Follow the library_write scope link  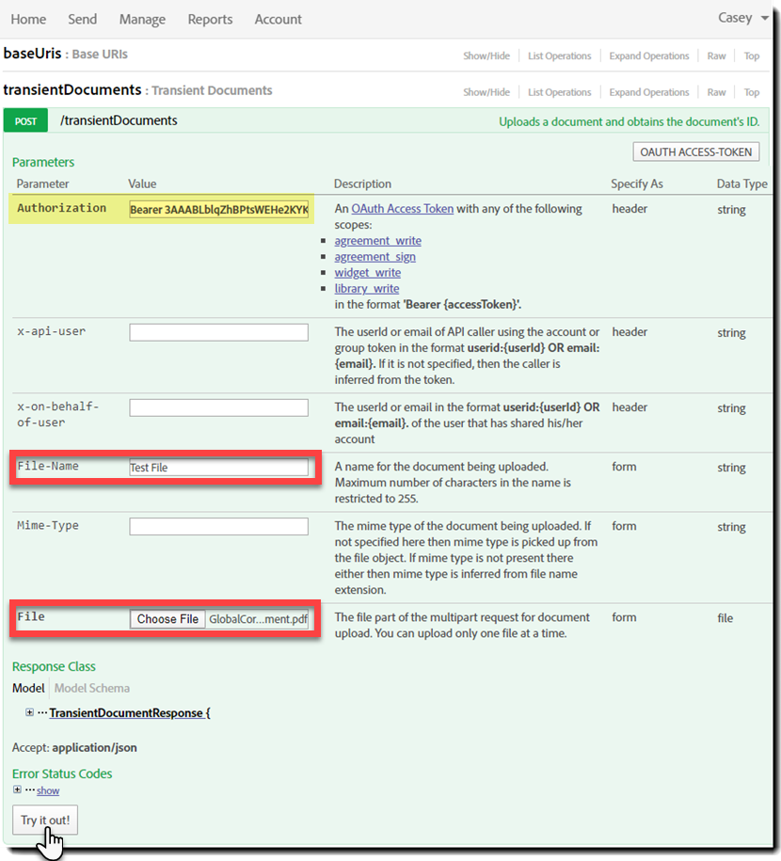pos(366,288)
